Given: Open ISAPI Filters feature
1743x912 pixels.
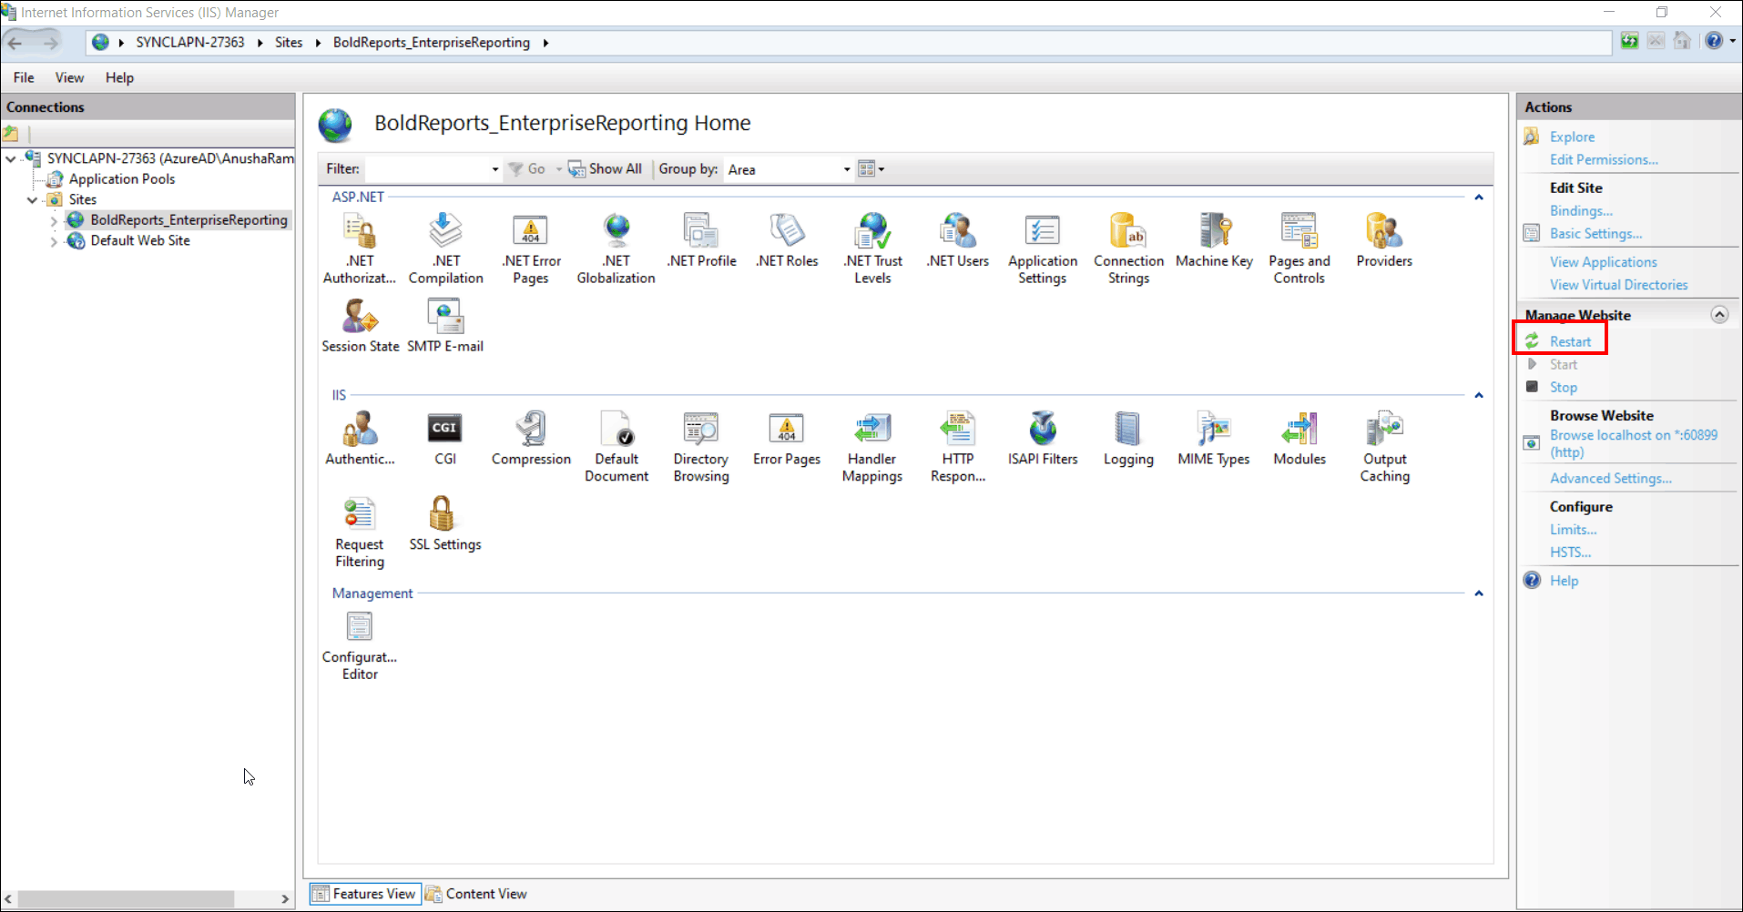Looking at the screenshot, I should [1043, 439].
